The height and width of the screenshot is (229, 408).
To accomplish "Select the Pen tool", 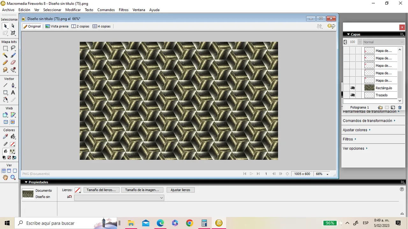I will tap(13, 85).
